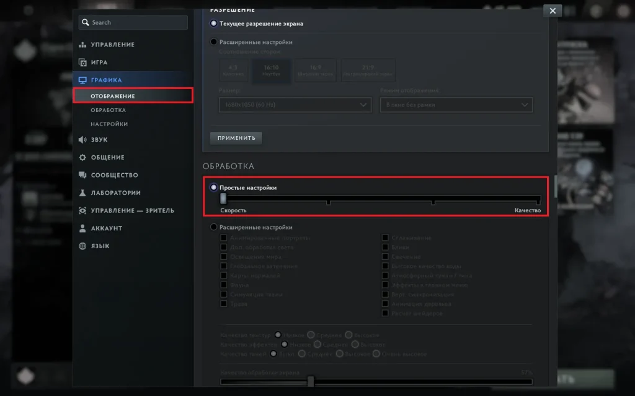Click the Звук speaker icon

(x=82, y=139)
